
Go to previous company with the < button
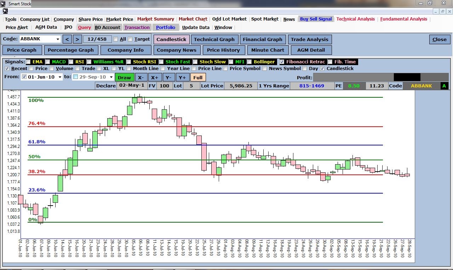pos(67,39)
